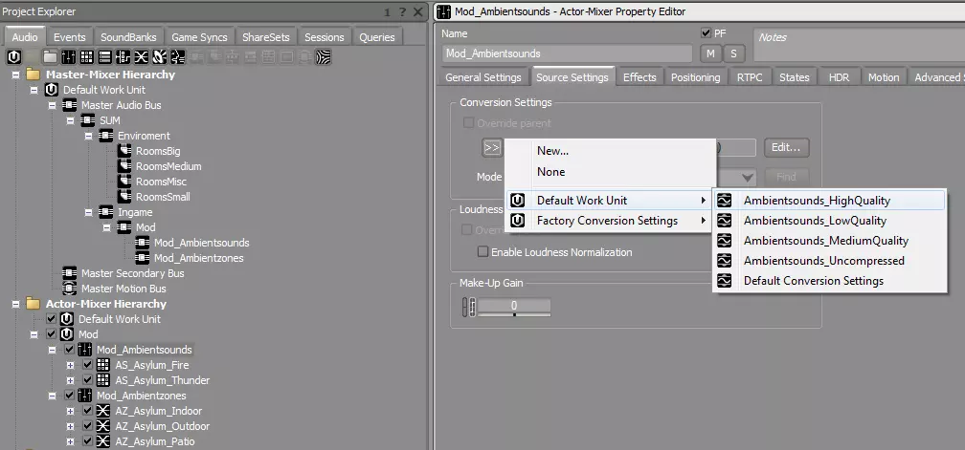Click the Master Motion Bus icon

tap(70, 289)
